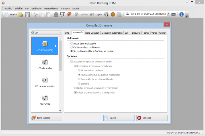Eject disc with the orange eject icon
The height and width of the screenshot is (136, 205).
click(x=113, y=15)
